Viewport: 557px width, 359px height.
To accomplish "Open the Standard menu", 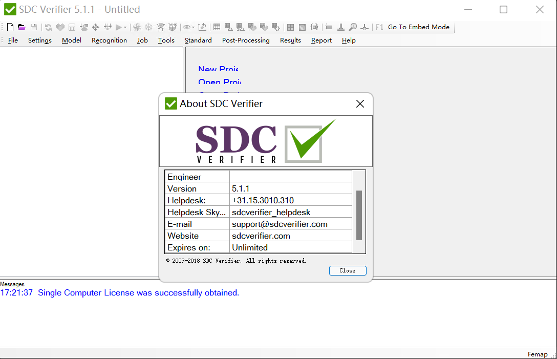I will pos(198,40).
